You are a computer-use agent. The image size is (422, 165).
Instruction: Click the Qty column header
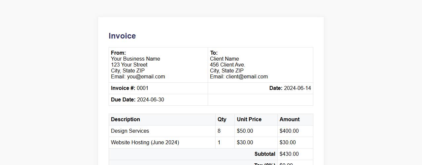click(x=225, y=120)
